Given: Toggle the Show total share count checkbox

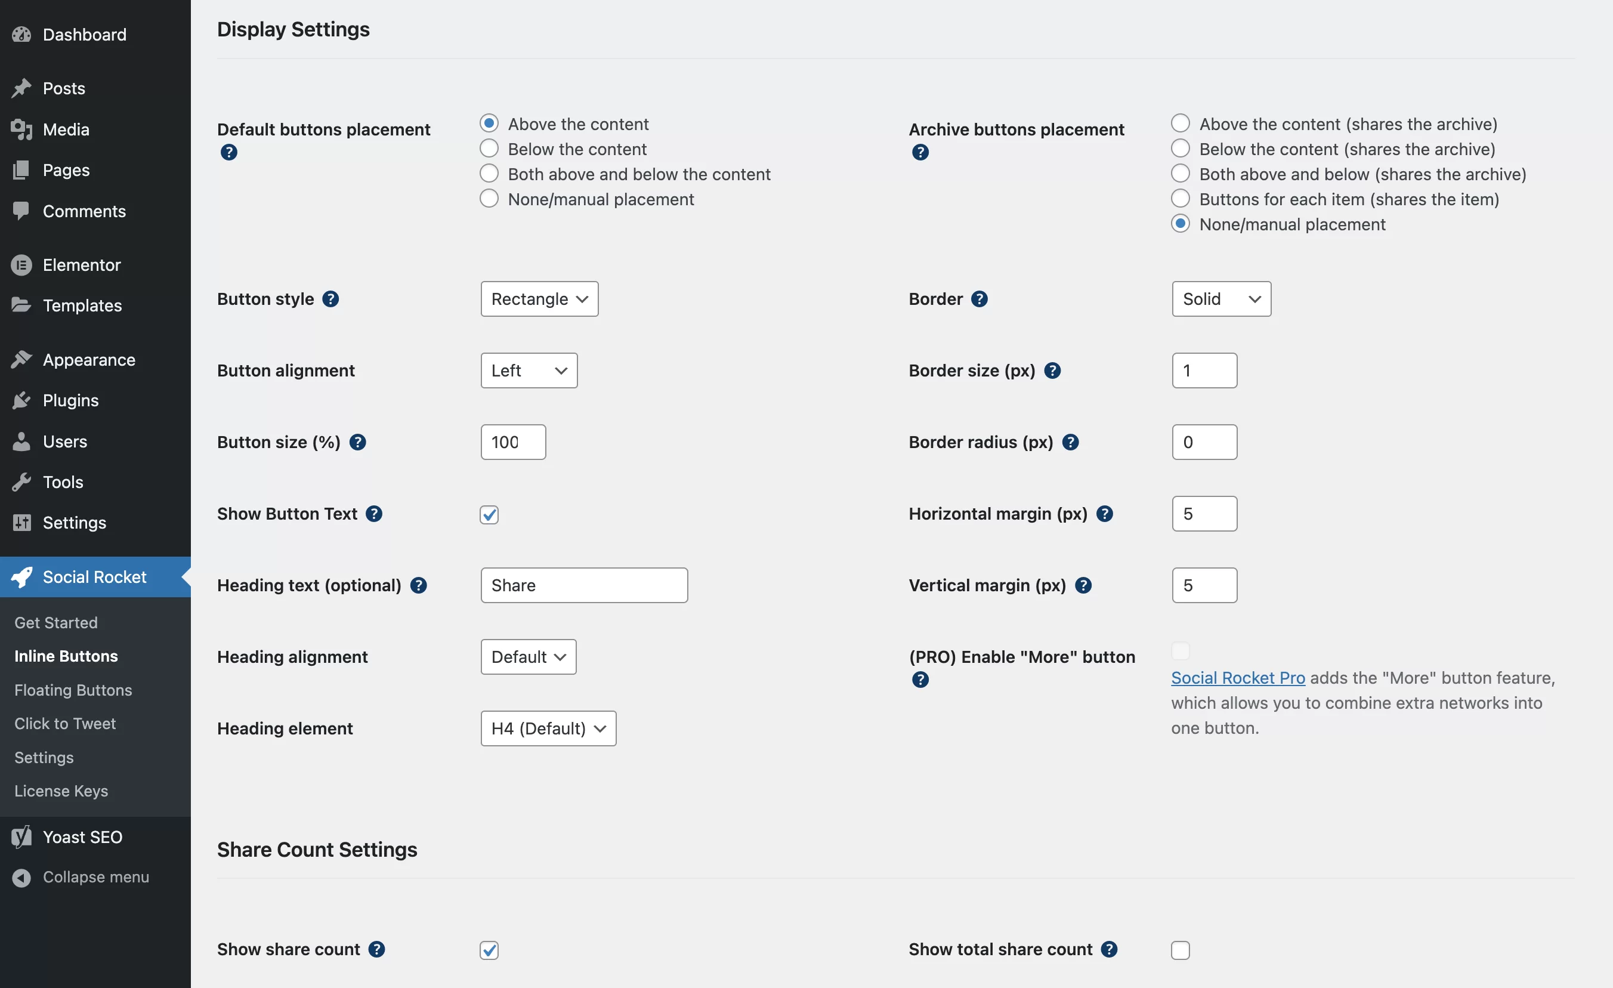Looking at the screenshot, I should pyautogui.click(x=1180, y=949).
